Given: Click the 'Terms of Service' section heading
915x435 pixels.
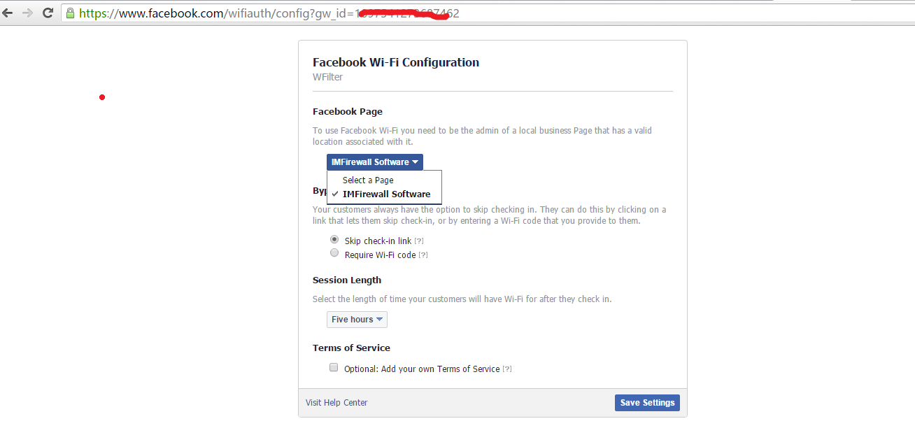Looking at the screenshot, I should pos(351,348).
